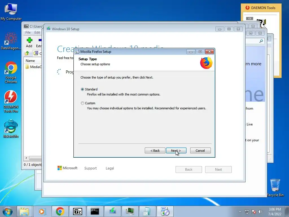This screenshot has height=217, width=289.
Task: Cancel the Mozilla Firefox Setup
Action: pos(200,151)
